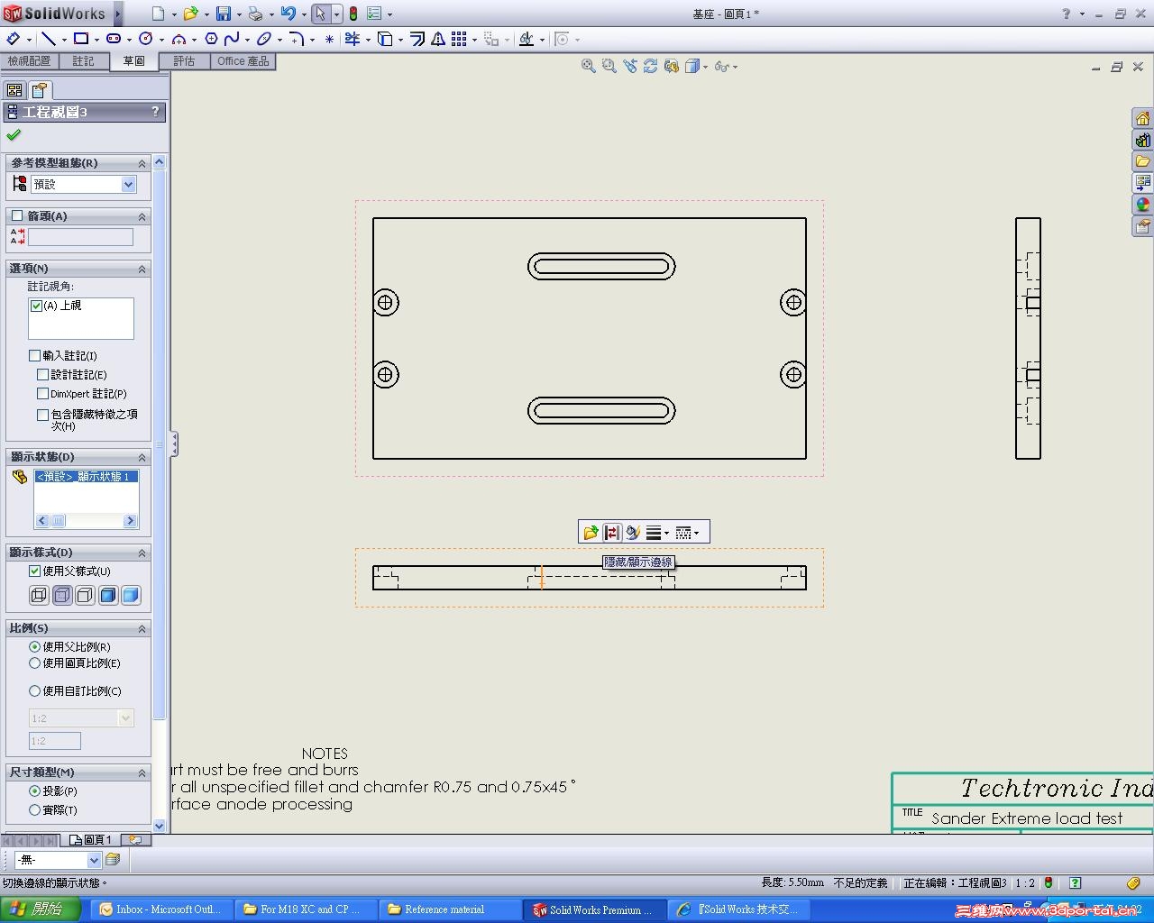Open help for the 工程視圖3 property panel
Image resolution: width=1154 pixels, height=923 pixels.
(x=155, y=112)
